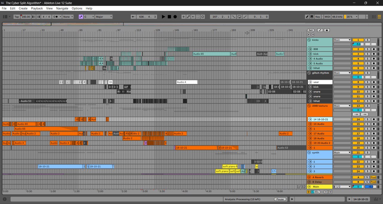Image resolution: width=383 pixels, height=204 pixels.
Task: Click the Lock Envelopes padlock icon
Action: tap(327, 30)
